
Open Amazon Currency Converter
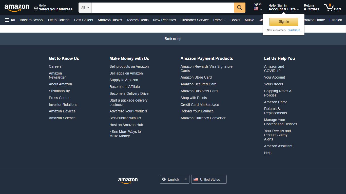(x=203, y=118)
